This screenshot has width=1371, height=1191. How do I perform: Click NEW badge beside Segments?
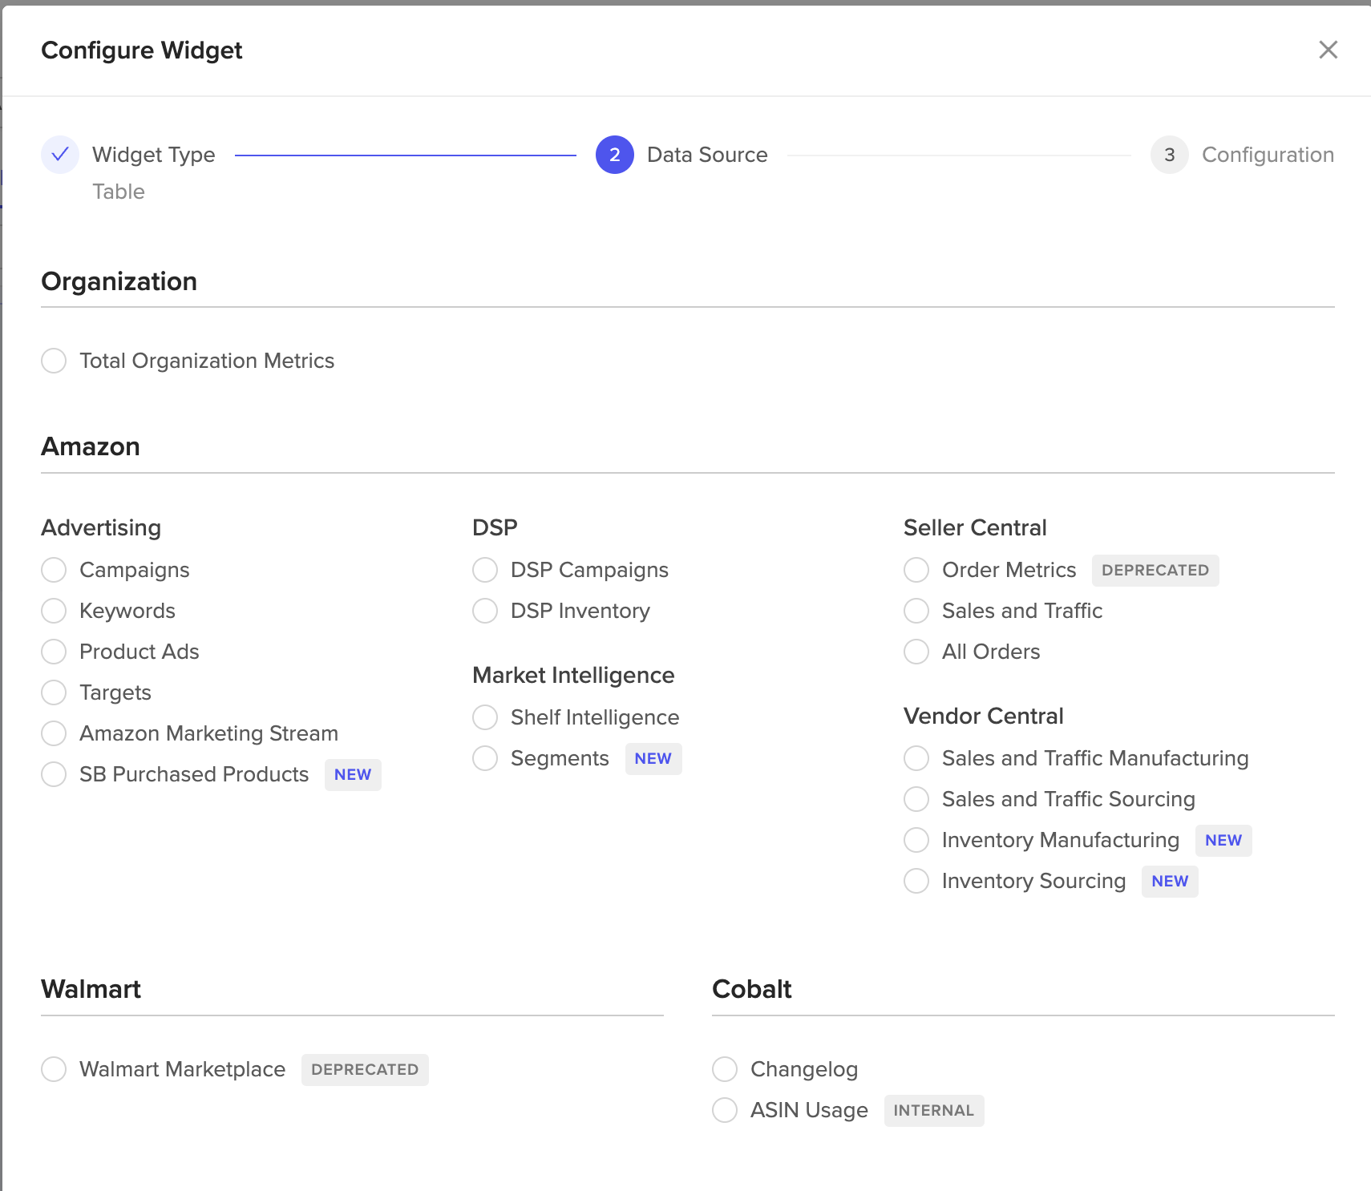coord(653,759)
